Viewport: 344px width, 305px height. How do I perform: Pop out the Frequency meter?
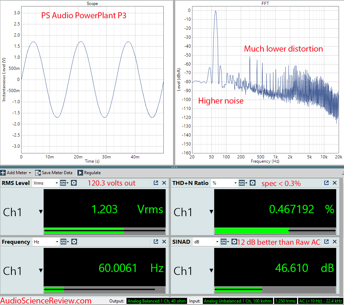(x=156, y=242)
